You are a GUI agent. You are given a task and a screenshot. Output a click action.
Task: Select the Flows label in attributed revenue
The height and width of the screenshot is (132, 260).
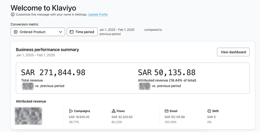pyautogui.click(x=121, y=111)
